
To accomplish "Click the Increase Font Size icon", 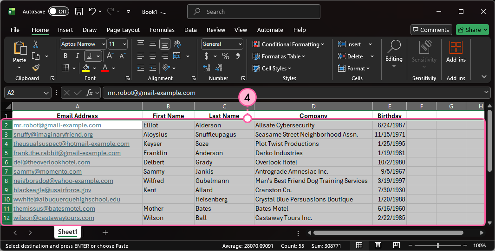I will (x=110, y=56).
